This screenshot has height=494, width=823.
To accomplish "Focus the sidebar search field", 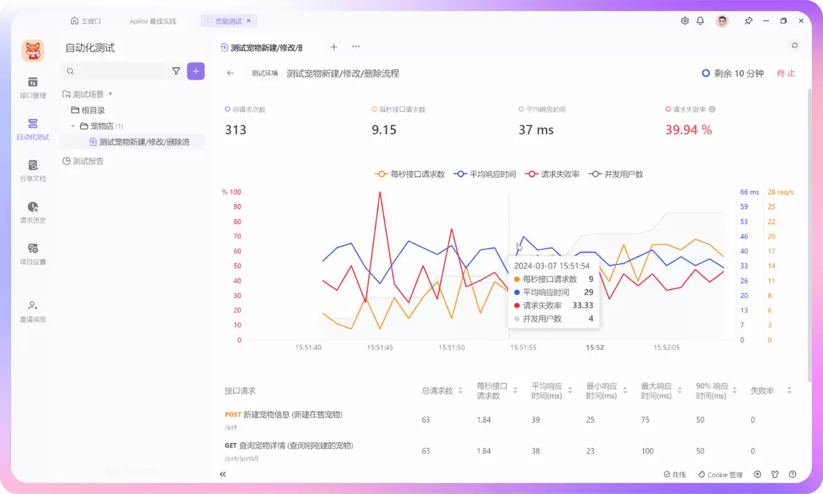I will pos(114,71).
